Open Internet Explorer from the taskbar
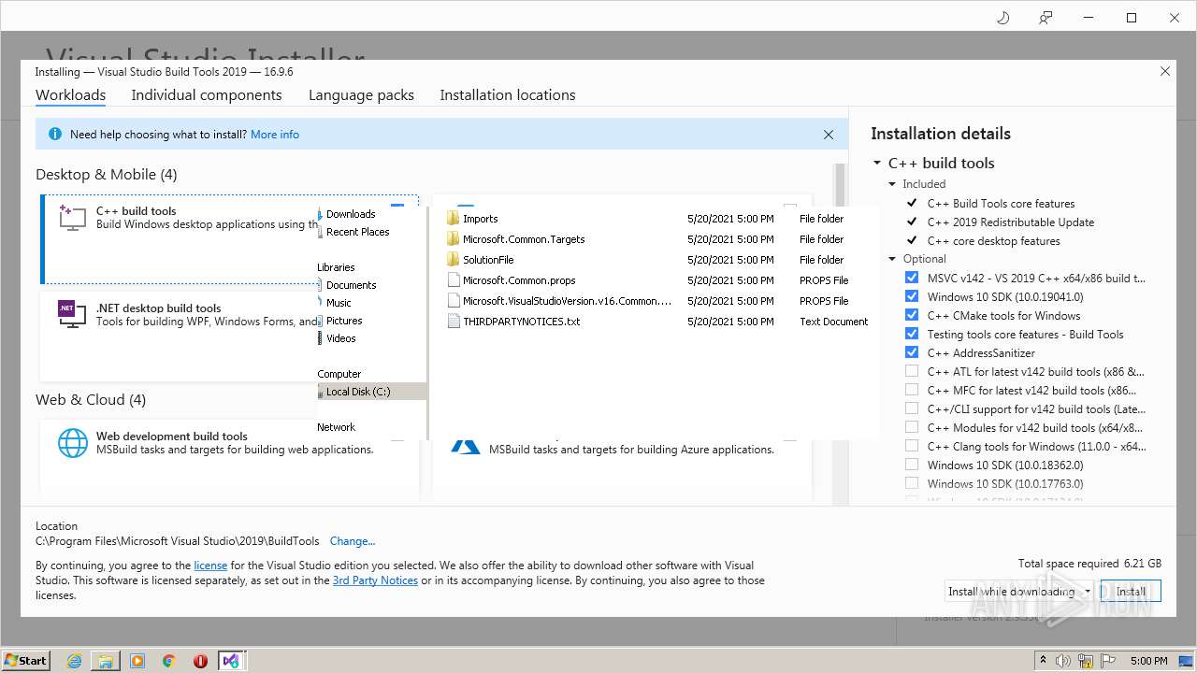 [x=75, y=661]
